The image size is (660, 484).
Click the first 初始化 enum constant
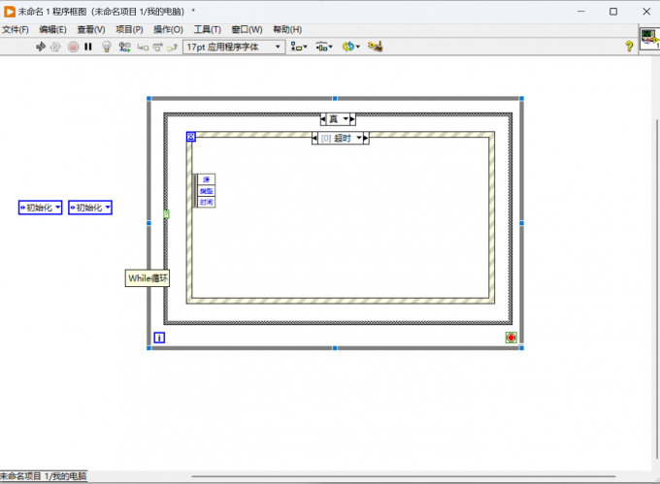[41, 208]
